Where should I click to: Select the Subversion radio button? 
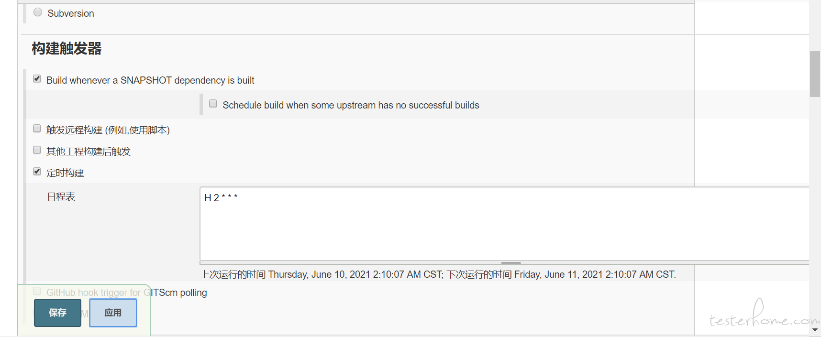38,12
